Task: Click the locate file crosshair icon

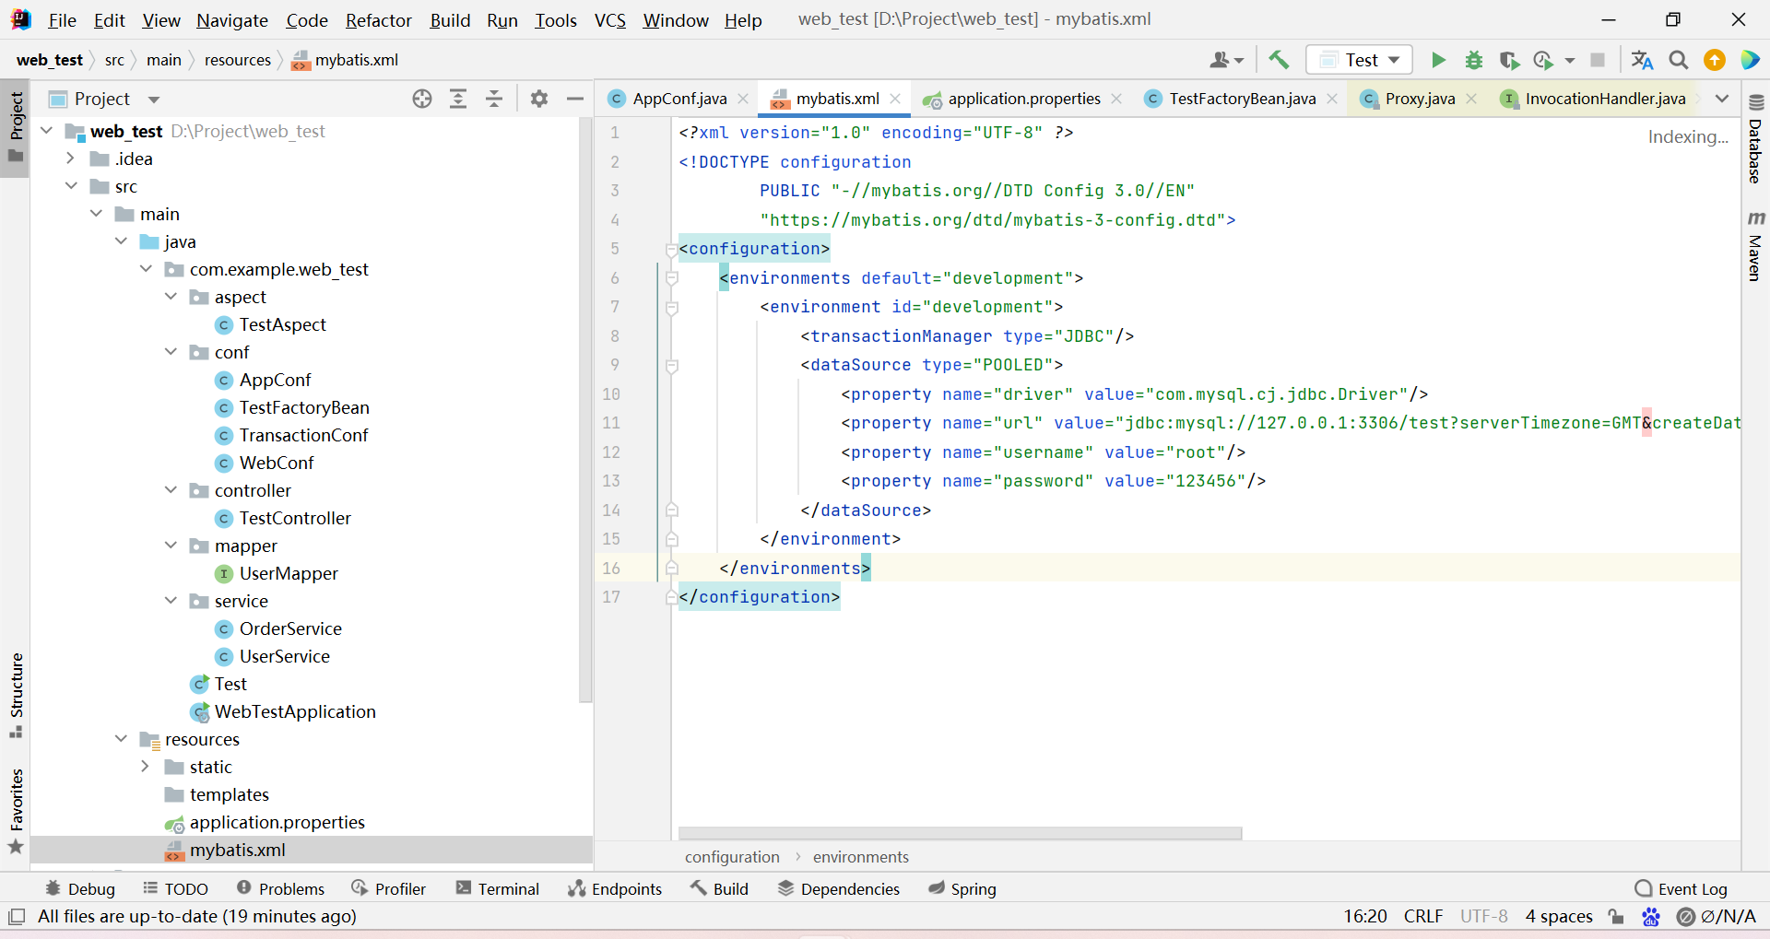Action: click(422, 99)
